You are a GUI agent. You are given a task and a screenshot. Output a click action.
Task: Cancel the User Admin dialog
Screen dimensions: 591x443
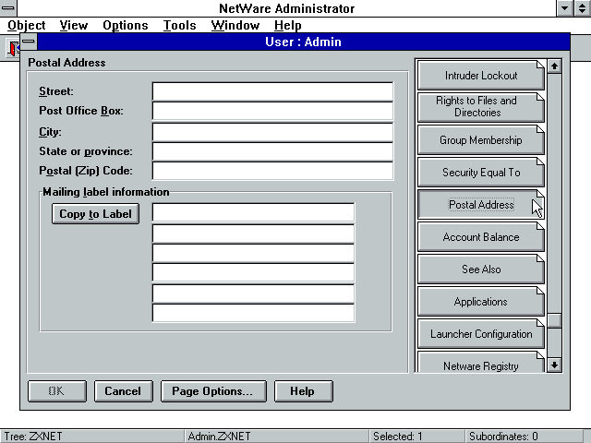click(x=123, y=391)
